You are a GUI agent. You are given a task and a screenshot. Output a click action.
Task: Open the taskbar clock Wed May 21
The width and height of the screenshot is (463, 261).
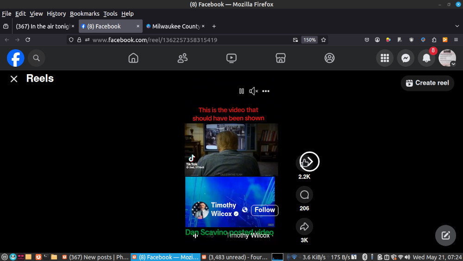(438, 257)
